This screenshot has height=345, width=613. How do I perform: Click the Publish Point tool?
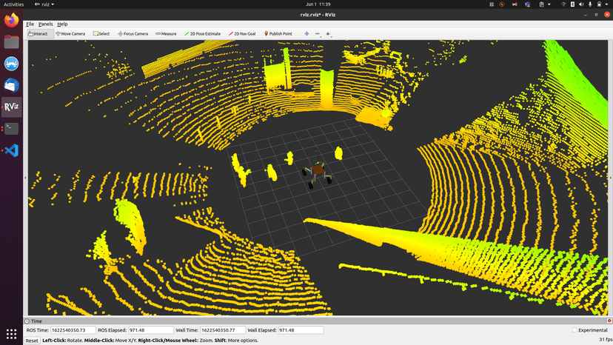click(x=278, y=33)
